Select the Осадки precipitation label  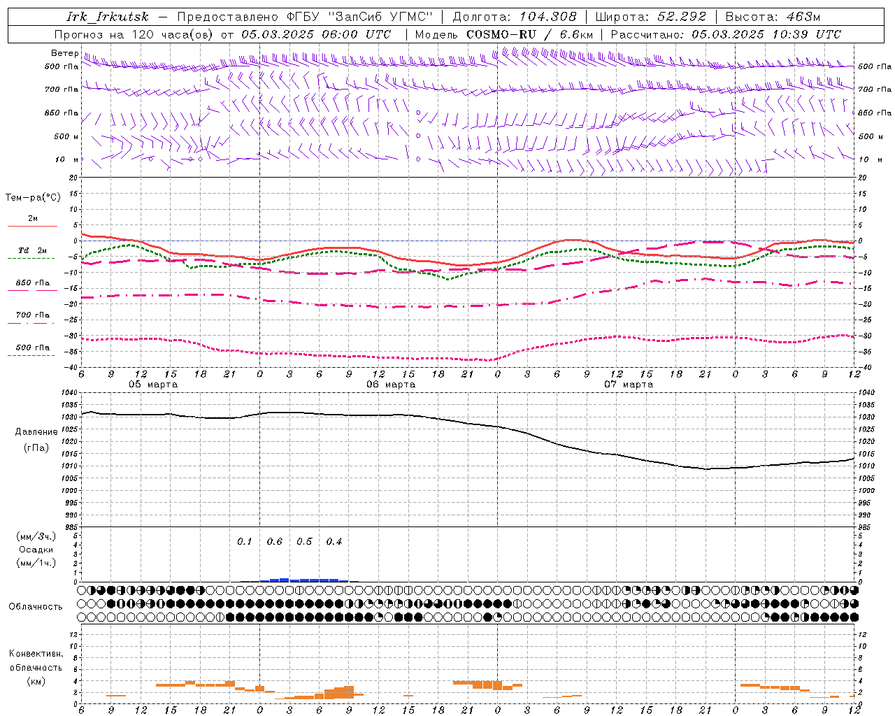[x=36, y=550]
